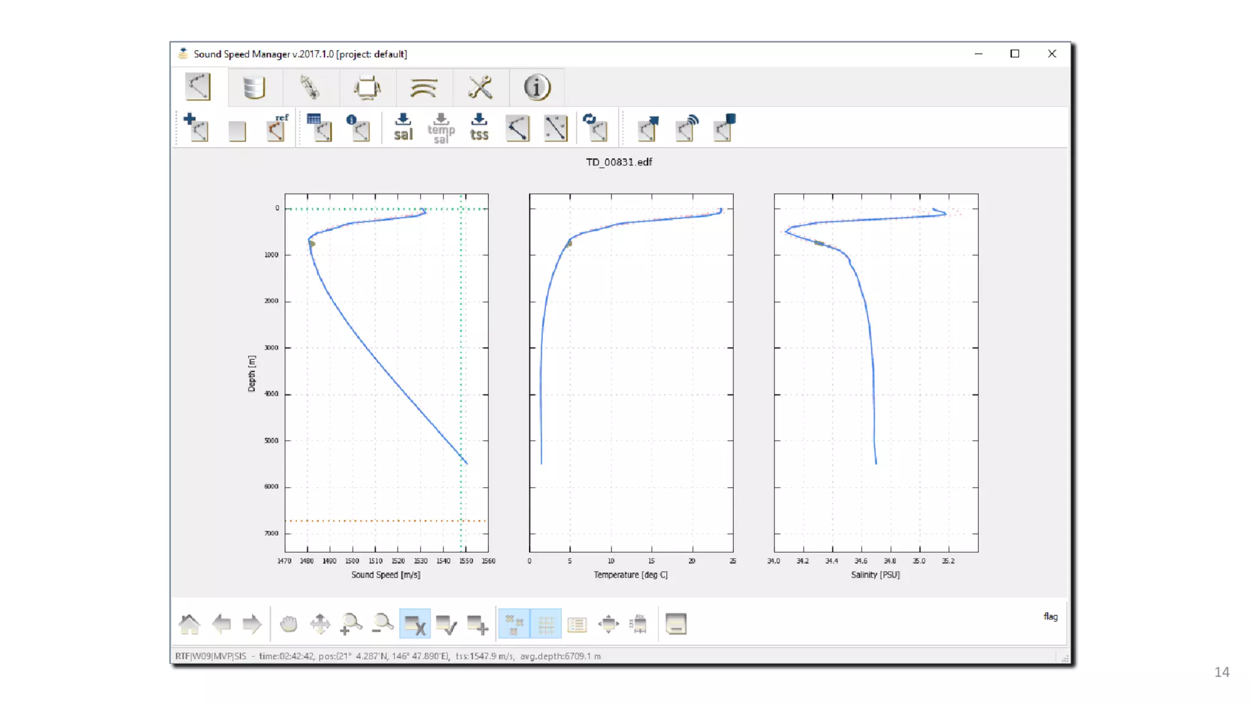Click the unflag-samples checkmark tool
The image size is (1251, 705).
pyautogui.click(x=446, y=624)
